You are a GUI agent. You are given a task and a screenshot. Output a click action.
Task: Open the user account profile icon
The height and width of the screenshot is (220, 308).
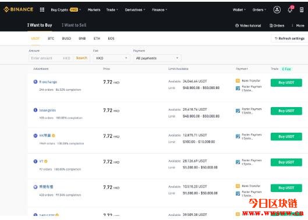277,10
